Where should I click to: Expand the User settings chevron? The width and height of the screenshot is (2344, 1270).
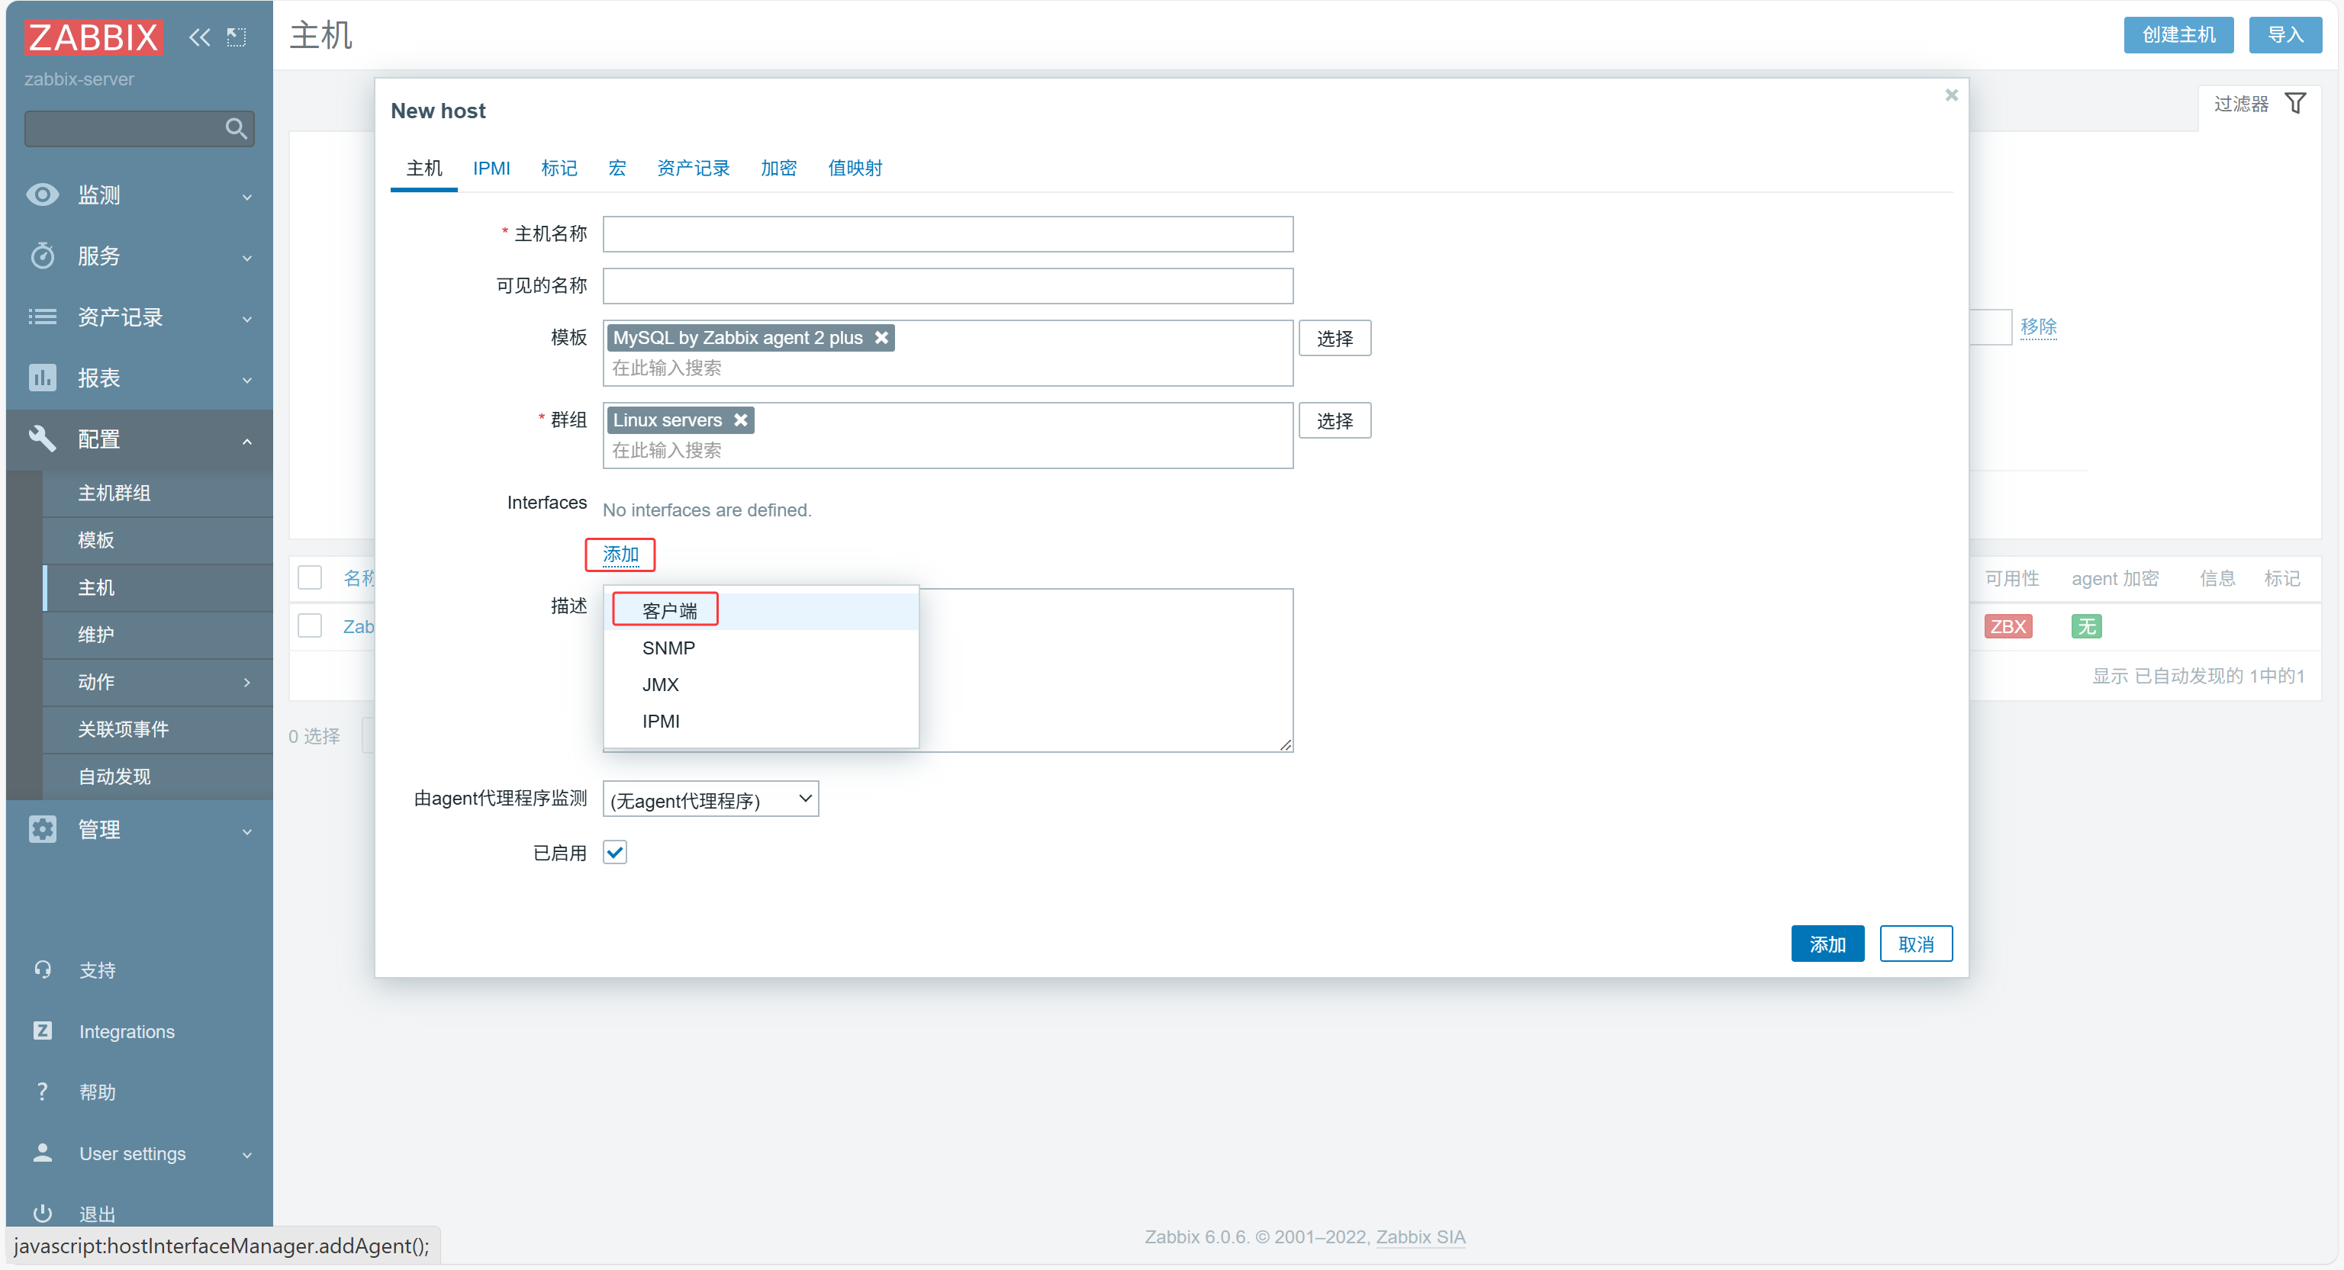(246, 1155)
